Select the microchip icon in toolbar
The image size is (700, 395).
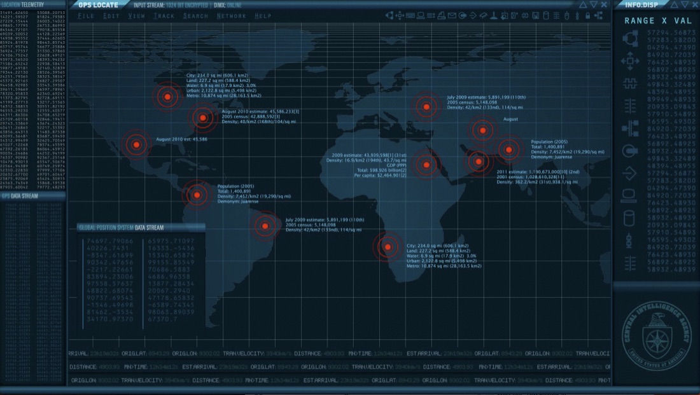point(483,16)
